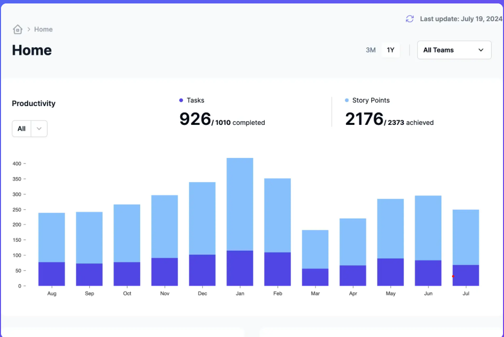
Task: Select the 1Y time range
Action: [x=390, y=50]
